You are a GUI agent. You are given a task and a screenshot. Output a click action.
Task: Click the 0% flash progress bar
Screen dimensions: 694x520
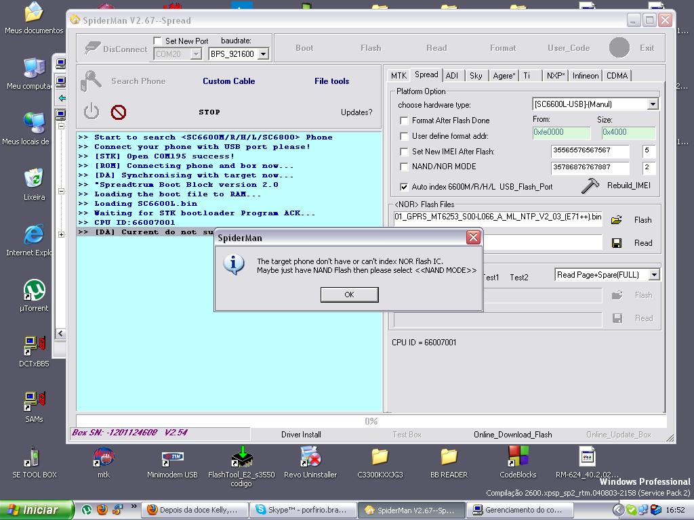pos(371,421)
